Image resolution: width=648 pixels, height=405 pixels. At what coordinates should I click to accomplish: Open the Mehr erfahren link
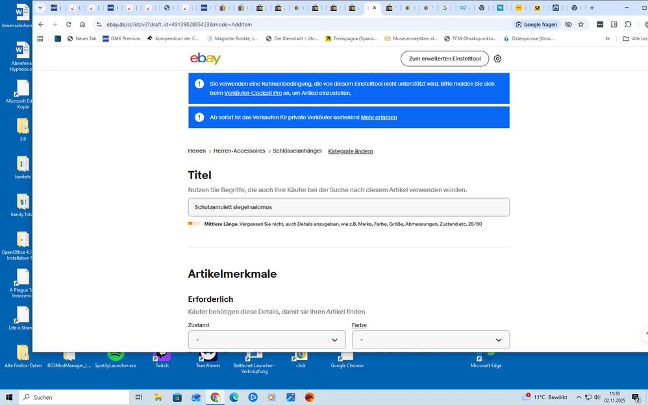[x=379, y=117]
